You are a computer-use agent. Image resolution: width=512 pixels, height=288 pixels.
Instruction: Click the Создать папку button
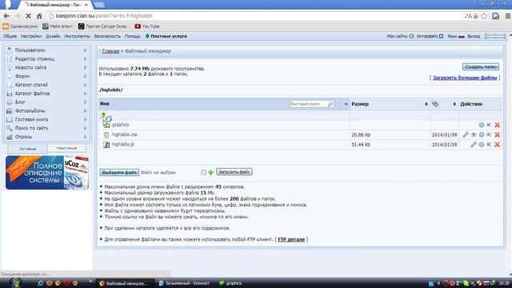(x=481, y=66)
